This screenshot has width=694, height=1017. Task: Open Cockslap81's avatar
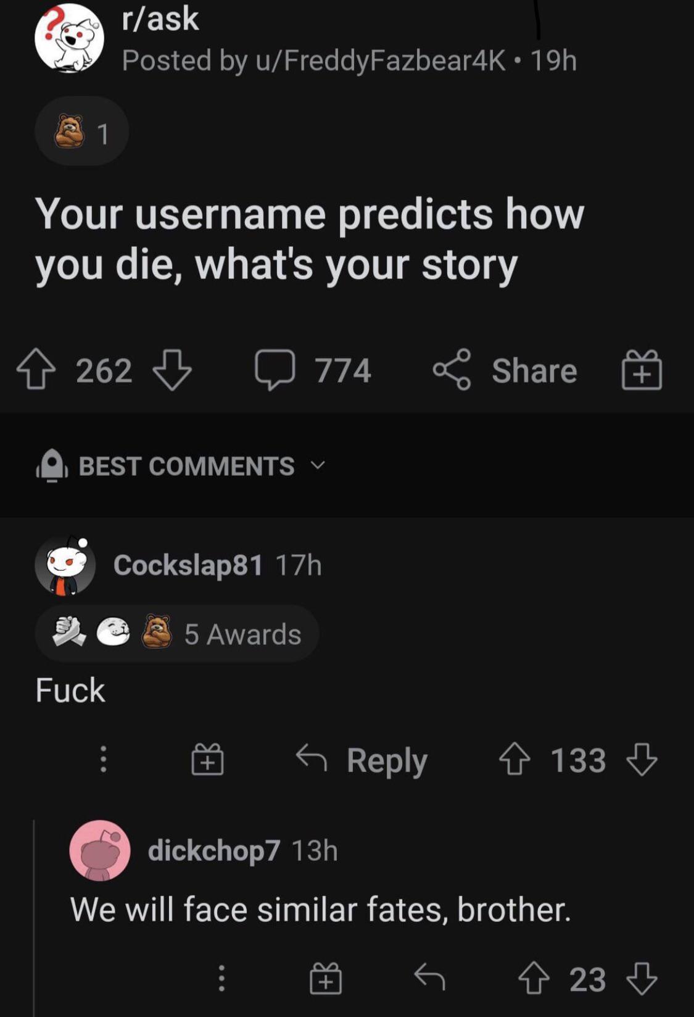65,565
